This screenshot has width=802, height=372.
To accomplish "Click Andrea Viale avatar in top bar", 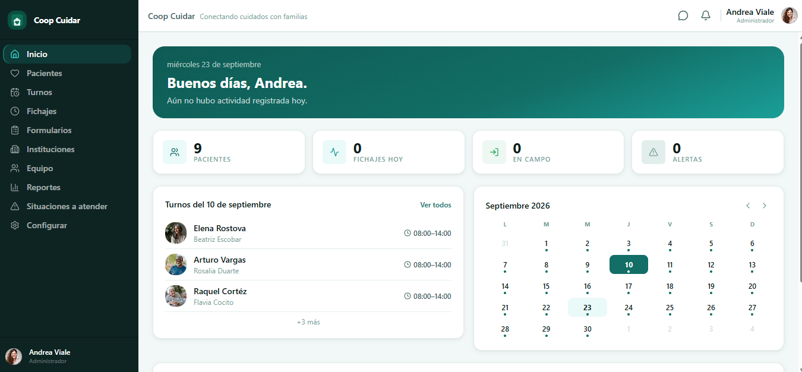I will point(790,15).
